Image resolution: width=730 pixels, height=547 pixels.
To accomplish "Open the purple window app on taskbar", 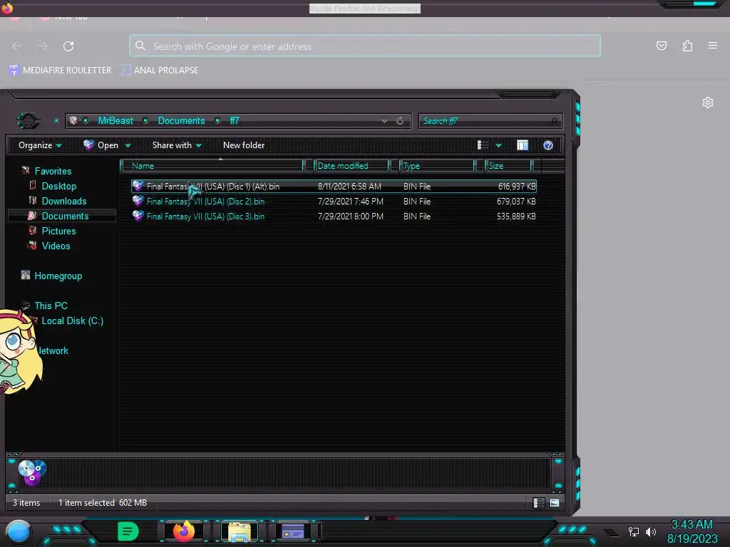I will tap(293, 531).
